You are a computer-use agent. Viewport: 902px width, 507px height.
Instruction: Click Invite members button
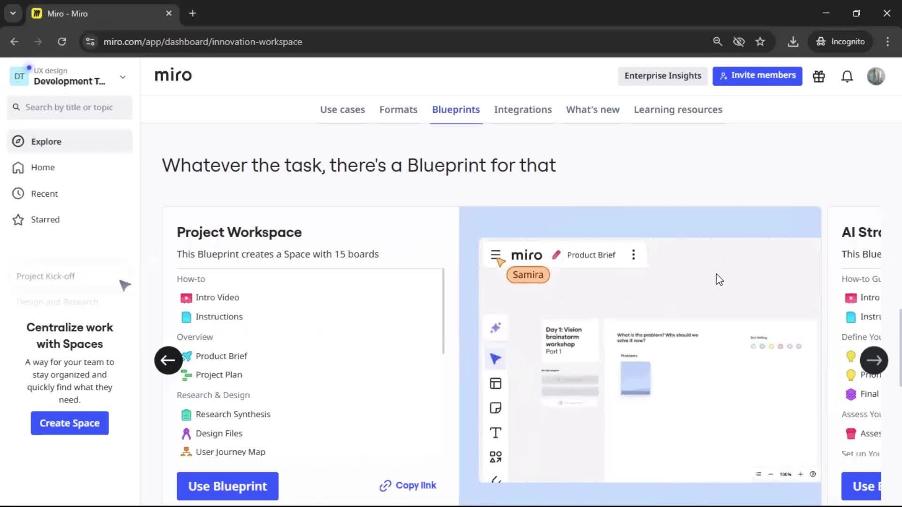pyautogui.click(x=757, y=76)
